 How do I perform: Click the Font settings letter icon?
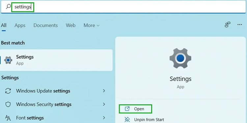pos(8,117)
